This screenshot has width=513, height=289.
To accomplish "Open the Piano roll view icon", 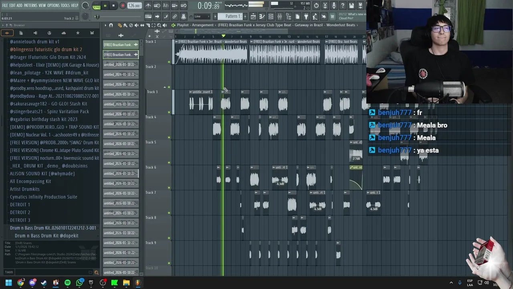I will 262,16.
